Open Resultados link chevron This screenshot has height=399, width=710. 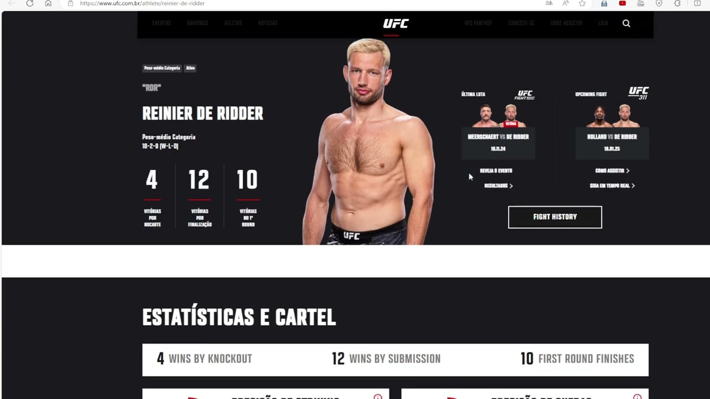click(x=511, y=186)
